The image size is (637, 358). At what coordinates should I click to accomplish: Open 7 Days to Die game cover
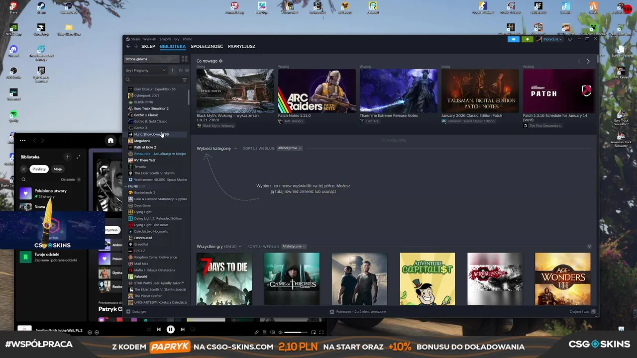(x=224, y=279)
